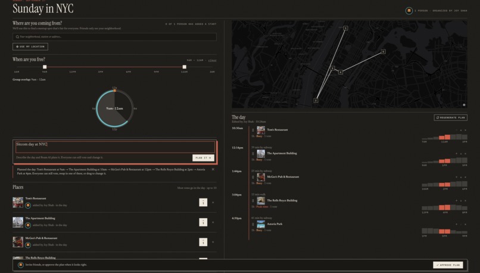This screenshot has height=273, width=480.
Task: Click the avatar under The Apartment Building place
Action: pos(28,225)
